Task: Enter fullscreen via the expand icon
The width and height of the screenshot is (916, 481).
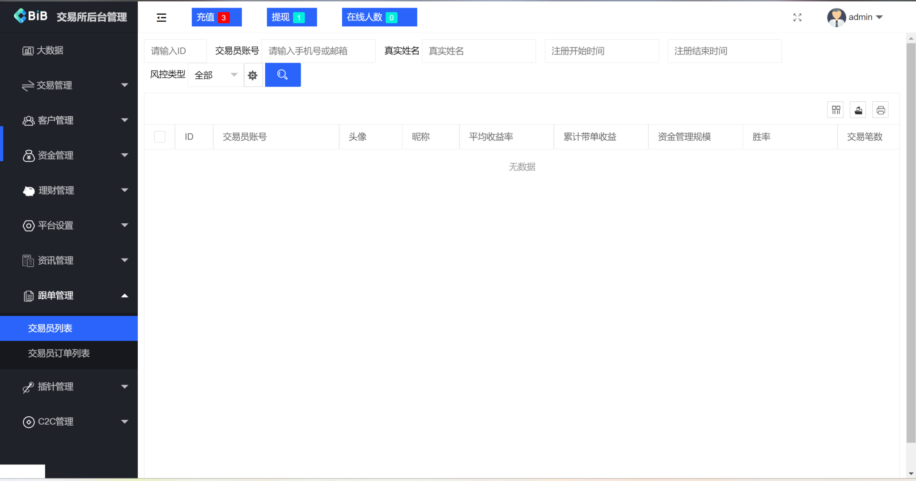Action: [x=797, y=17]
